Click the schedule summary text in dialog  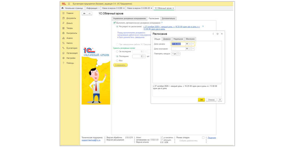(185, 87)
